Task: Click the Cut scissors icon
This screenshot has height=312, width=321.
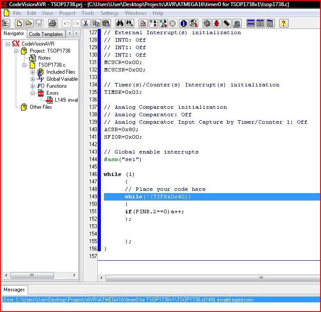Action: (x=86, y=23)
